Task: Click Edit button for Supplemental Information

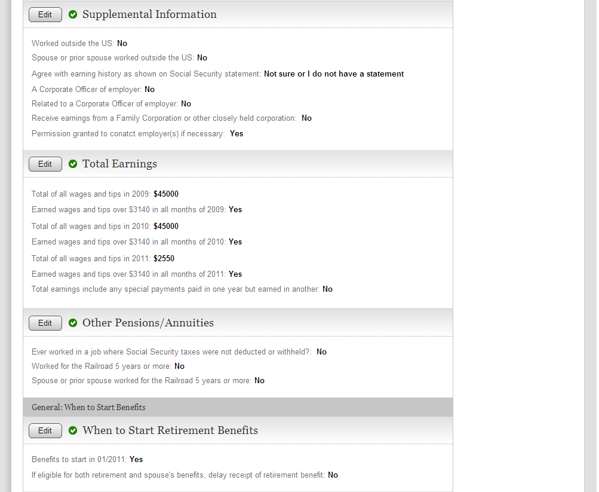Action: pos(45,15)
